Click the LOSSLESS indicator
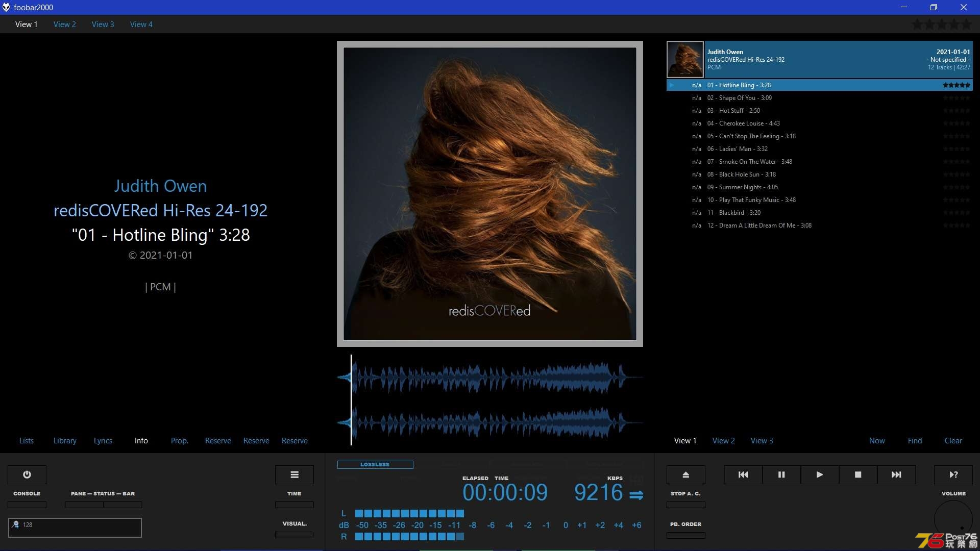Viewport: 980px width, 551px height. (375, 464)
